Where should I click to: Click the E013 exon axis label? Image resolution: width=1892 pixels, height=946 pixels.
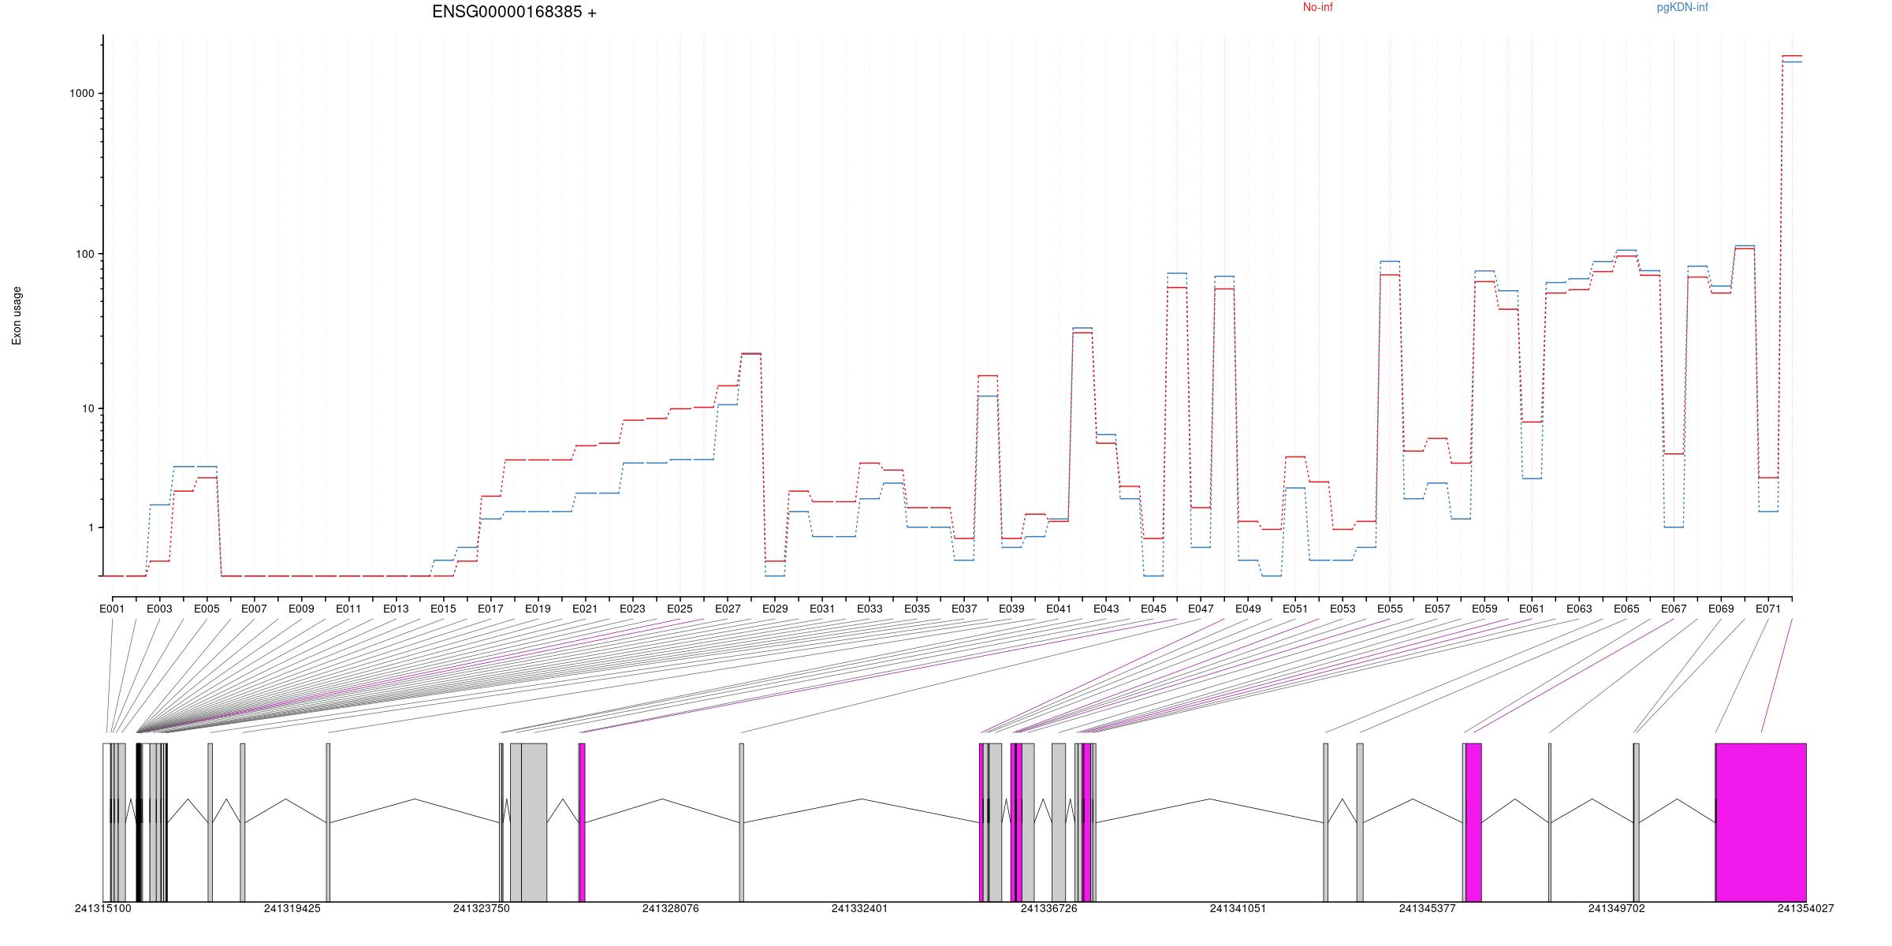(396, 609)
